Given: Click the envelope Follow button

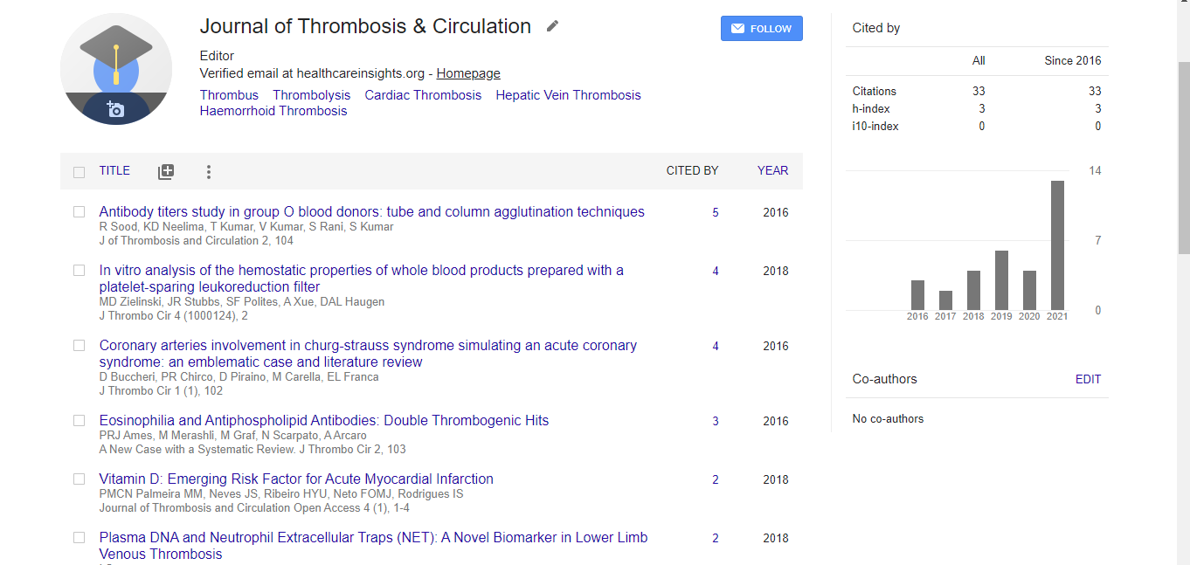Looking at the screenshot, I should 761,29.
